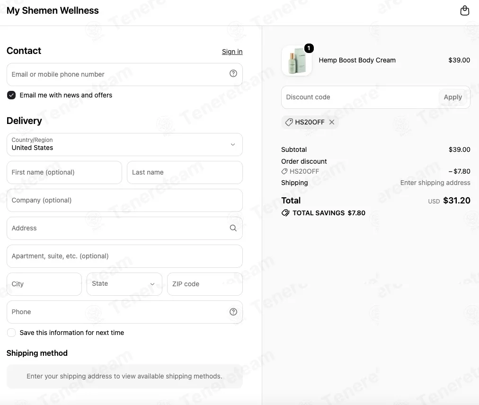Click the TOTAL SAVINGS $7.80 text
The image size is (479, 405).
coord(328,213)
